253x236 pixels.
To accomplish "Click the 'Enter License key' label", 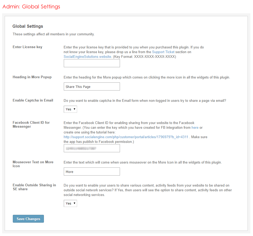I will coord(27,47).
